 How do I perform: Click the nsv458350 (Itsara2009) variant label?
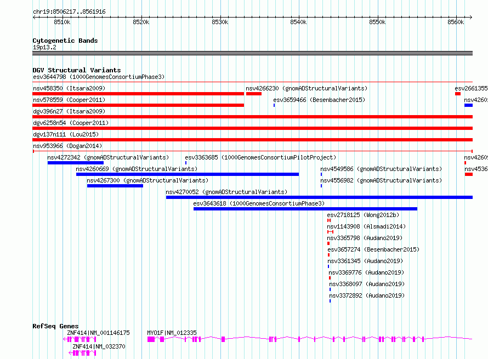(69, 88)
